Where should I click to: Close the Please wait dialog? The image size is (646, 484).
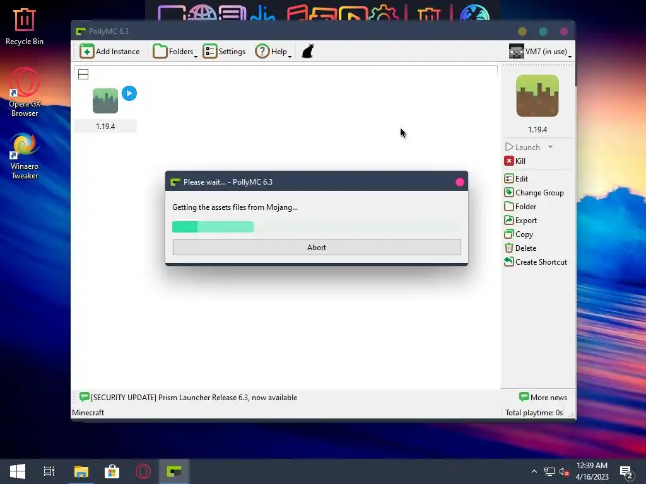click(460, 182)
